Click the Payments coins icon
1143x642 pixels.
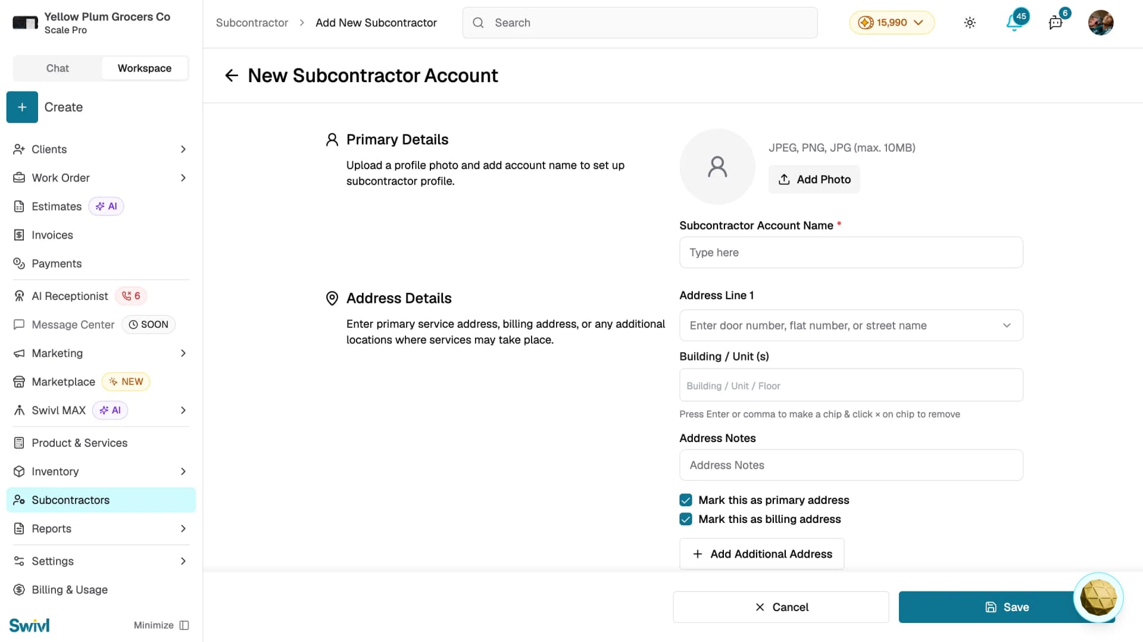(19, 264)
